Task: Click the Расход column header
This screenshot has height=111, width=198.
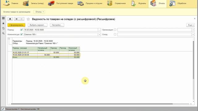Action: pos(64,49)
